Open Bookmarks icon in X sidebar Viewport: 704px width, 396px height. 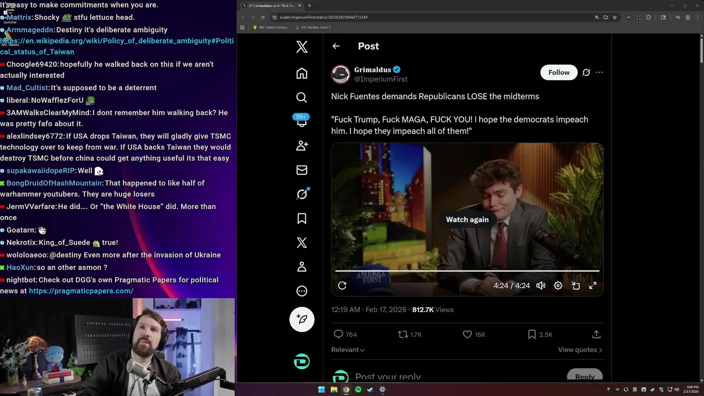pos(301,218)
